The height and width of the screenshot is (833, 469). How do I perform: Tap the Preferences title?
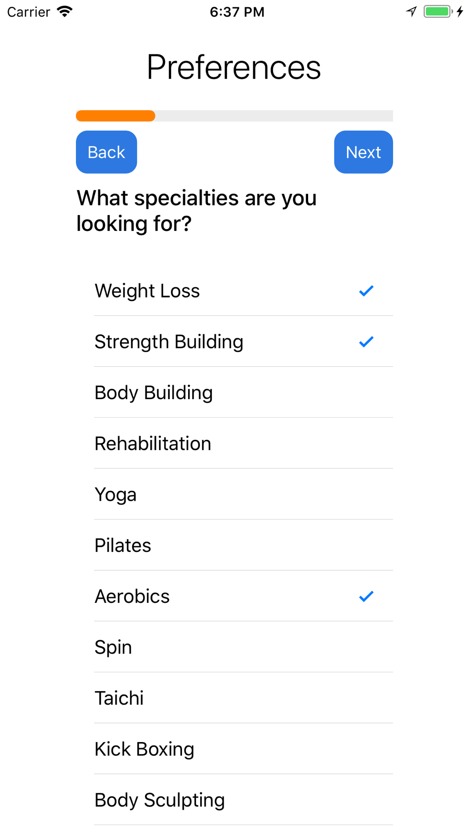pos(234,67)
